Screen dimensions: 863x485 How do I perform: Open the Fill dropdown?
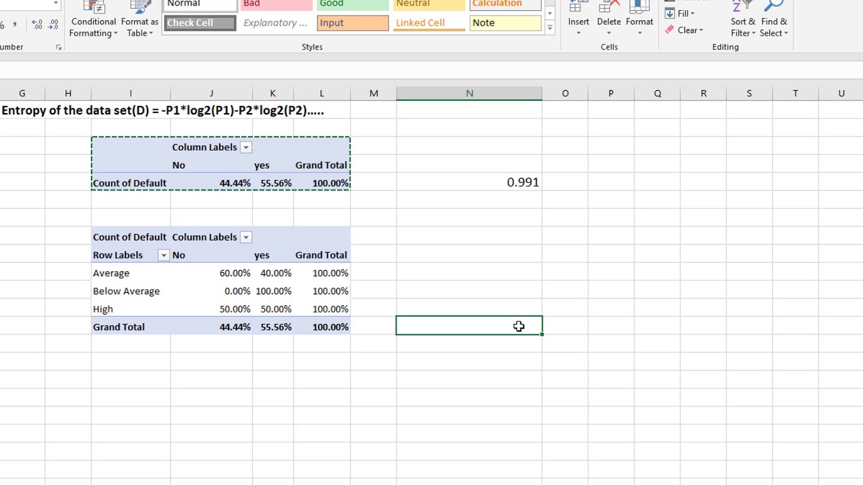(x=680, y=13)
